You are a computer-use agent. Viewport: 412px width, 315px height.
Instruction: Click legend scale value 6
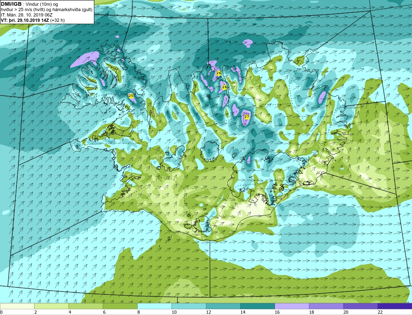(104, 312)
